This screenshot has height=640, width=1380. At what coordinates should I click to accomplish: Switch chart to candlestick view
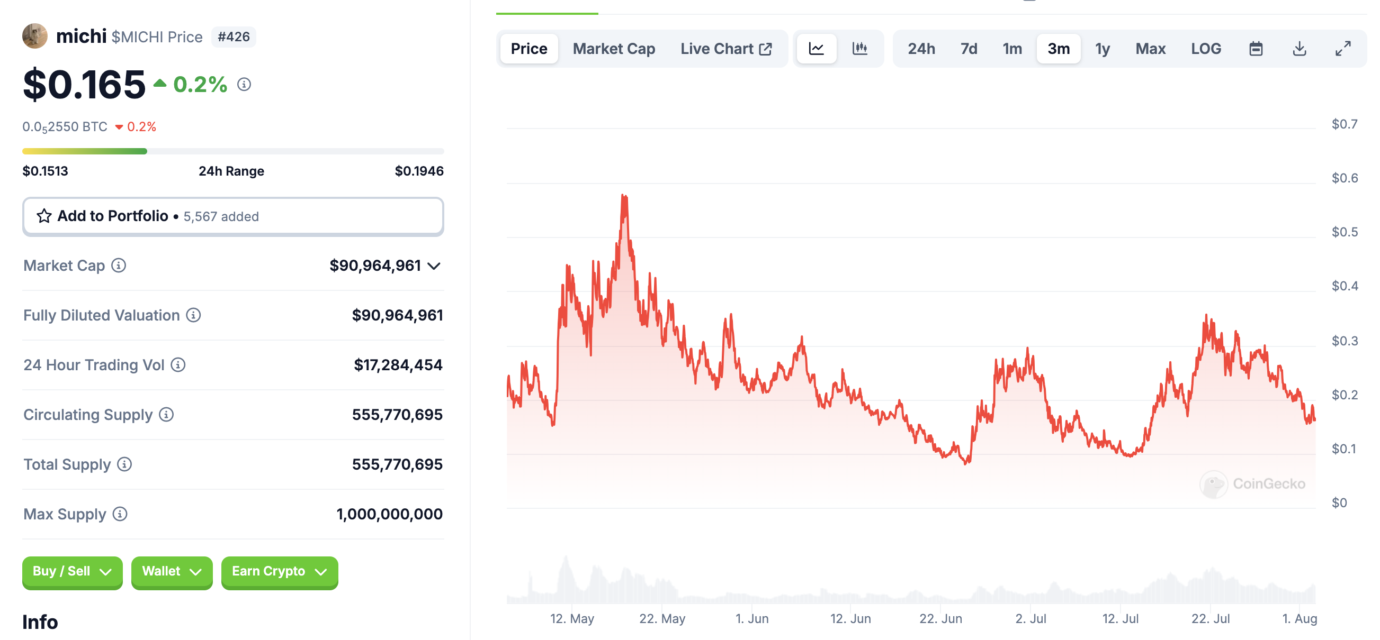861,49
